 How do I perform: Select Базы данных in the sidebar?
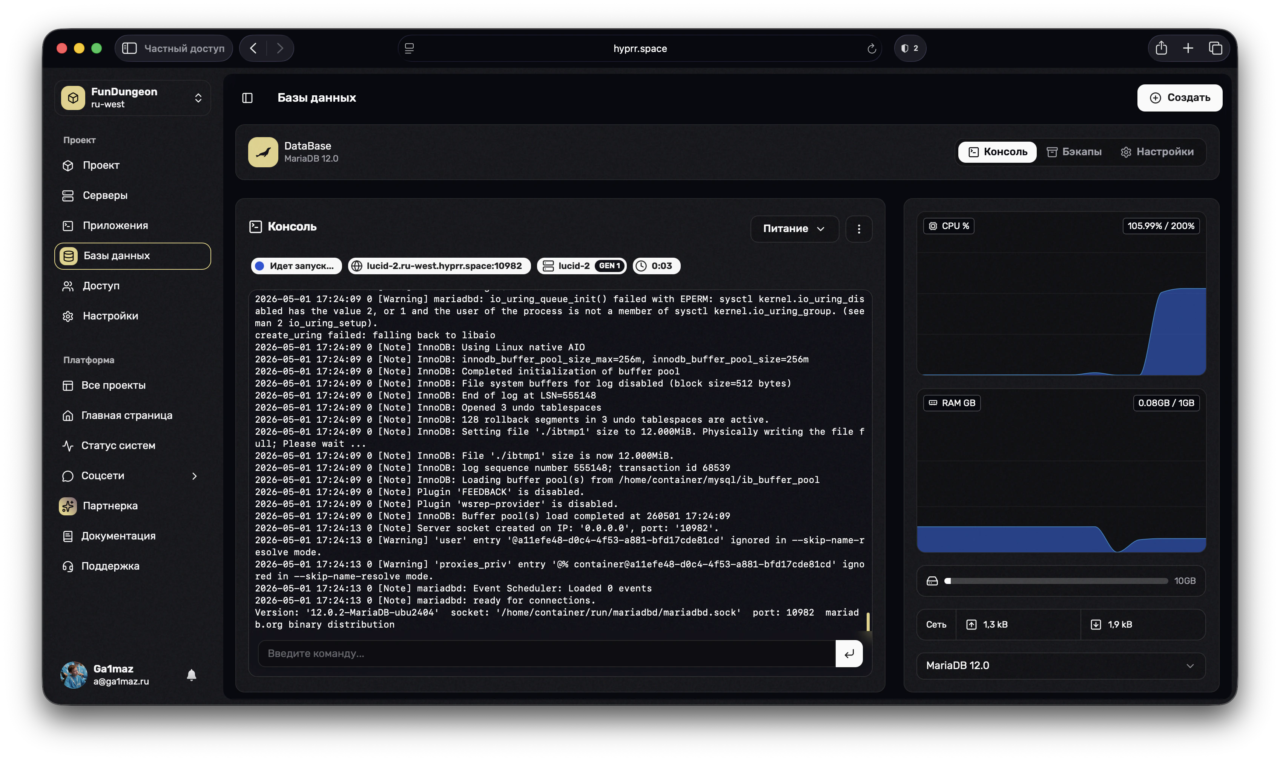(132, 255)
